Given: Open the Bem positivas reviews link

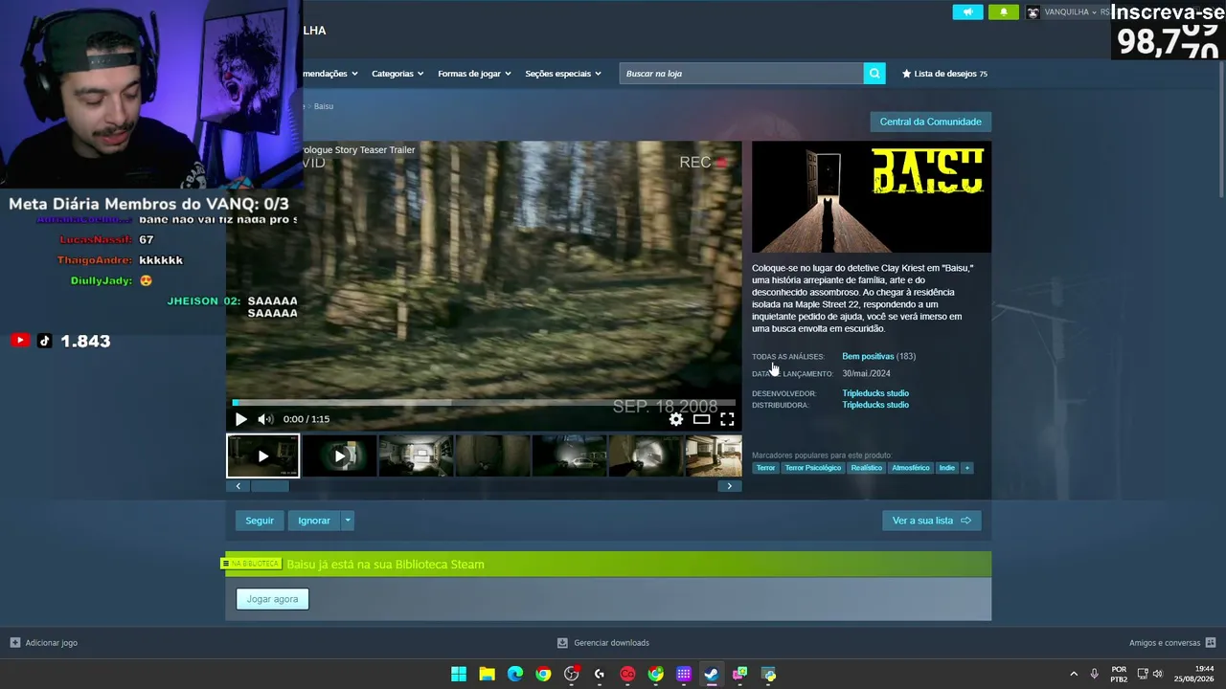Looking at the screenshot, I should (868, 356).
